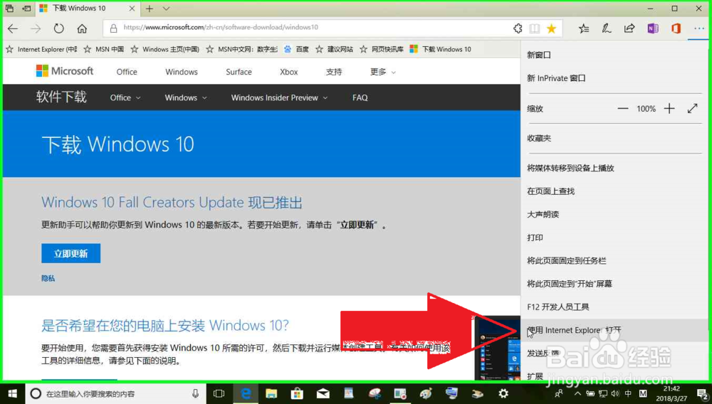Open Settings gear on the taskbar
The width and height of the screenshot is (712, 404).
coord(503,393)
